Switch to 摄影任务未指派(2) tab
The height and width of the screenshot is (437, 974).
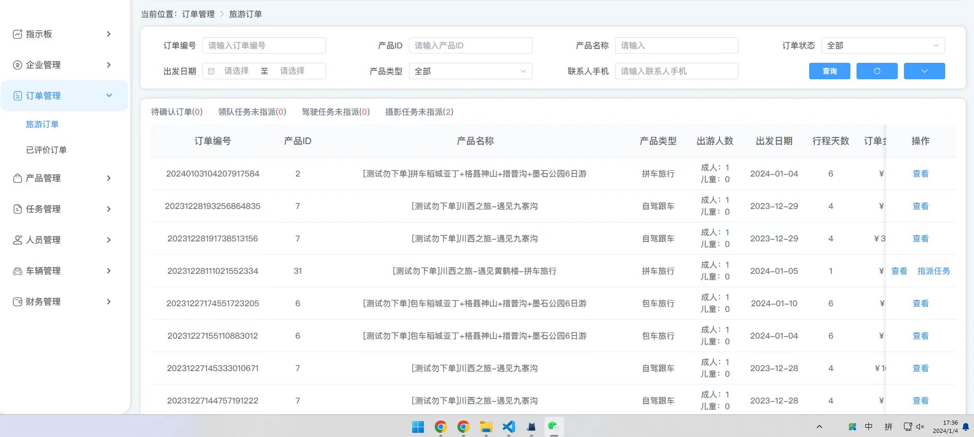click(x=419, y=112)
